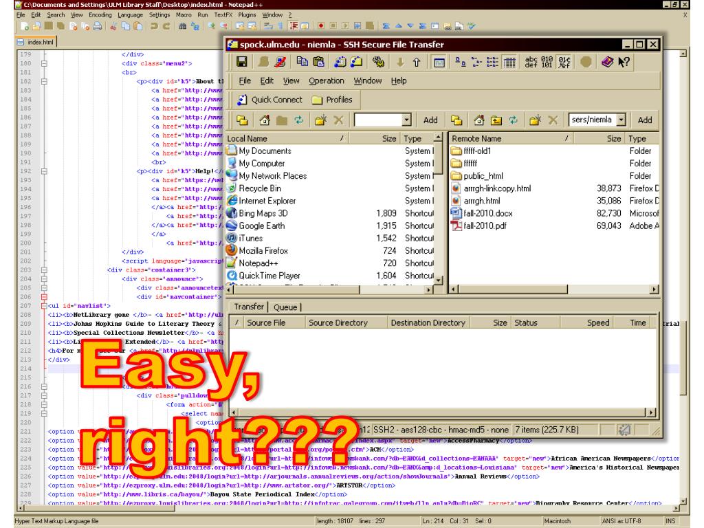Select Notepad++ shortcut in local list
This screenshot has width=704, height=528.
coord(258,263)
